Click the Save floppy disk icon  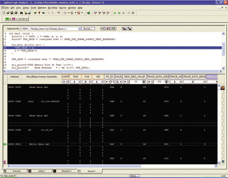[12, 13]
